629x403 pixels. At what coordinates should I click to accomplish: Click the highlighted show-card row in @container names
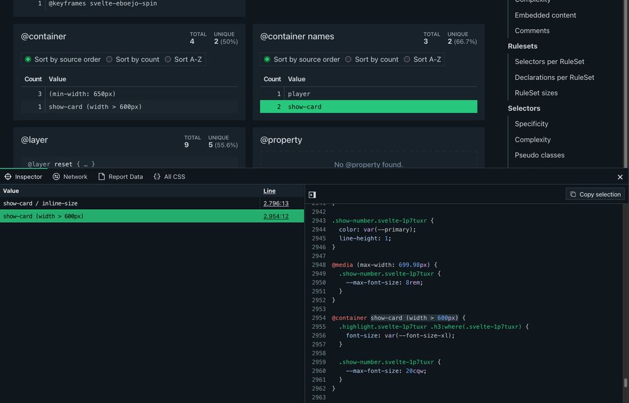(x=368, y=107)
